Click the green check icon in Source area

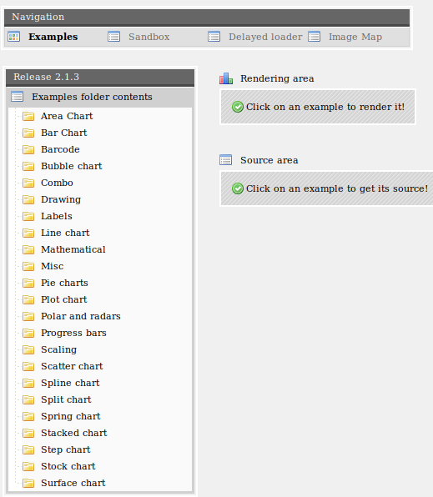pos(238,188)
